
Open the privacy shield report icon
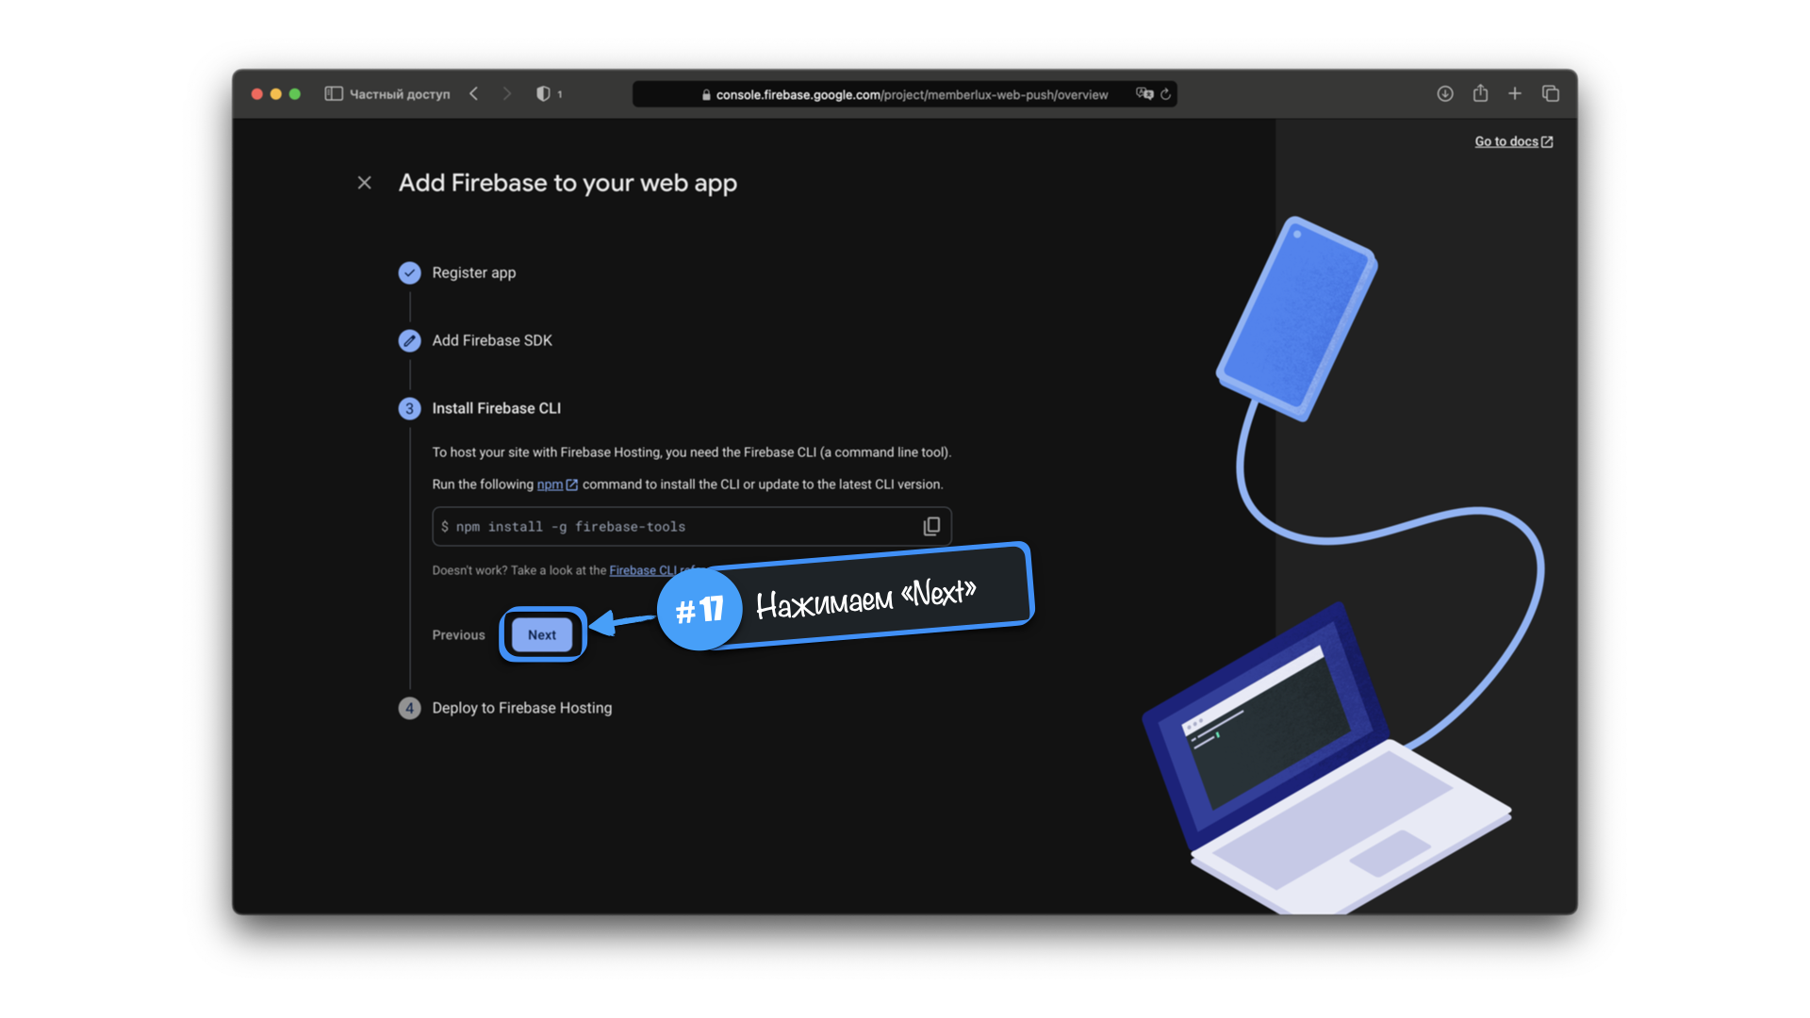point(543,94)
